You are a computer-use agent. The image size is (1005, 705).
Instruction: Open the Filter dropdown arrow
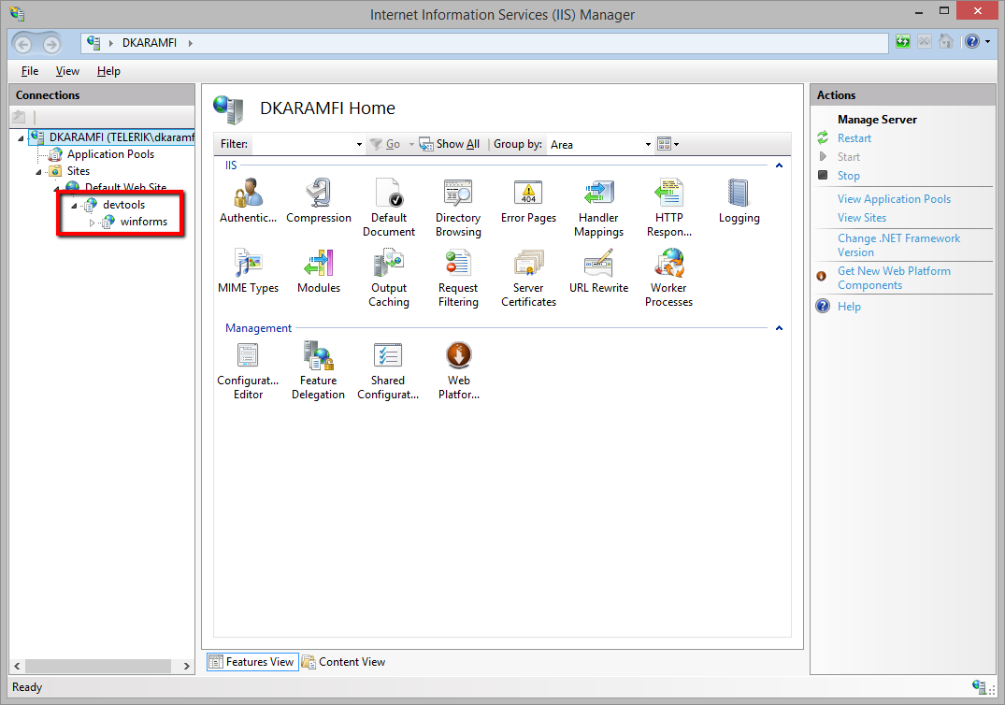(359, 145)
